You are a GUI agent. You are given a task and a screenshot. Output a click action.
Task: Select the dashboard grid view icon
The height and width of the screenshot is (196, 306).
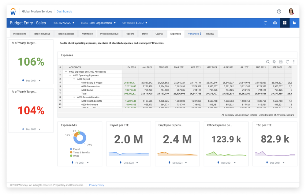click(x=285, y=23)
